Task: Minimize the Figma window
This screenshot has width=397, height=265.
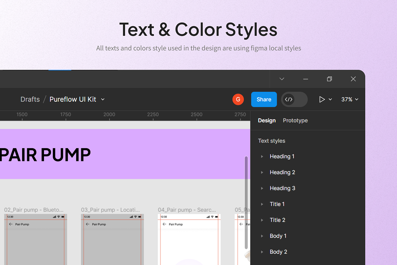Action: tap(306, 79)
